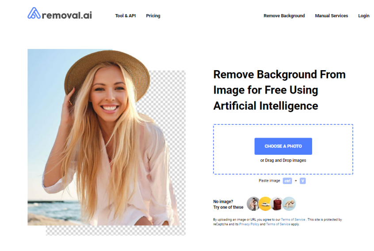Click the ctrl key badge
Screen dimensions: 374x251
(287, 181)
